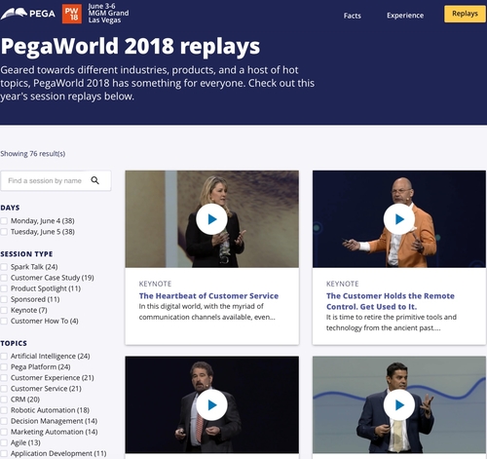Open the Experience menu item
The image size is (487, 459).
405,16
